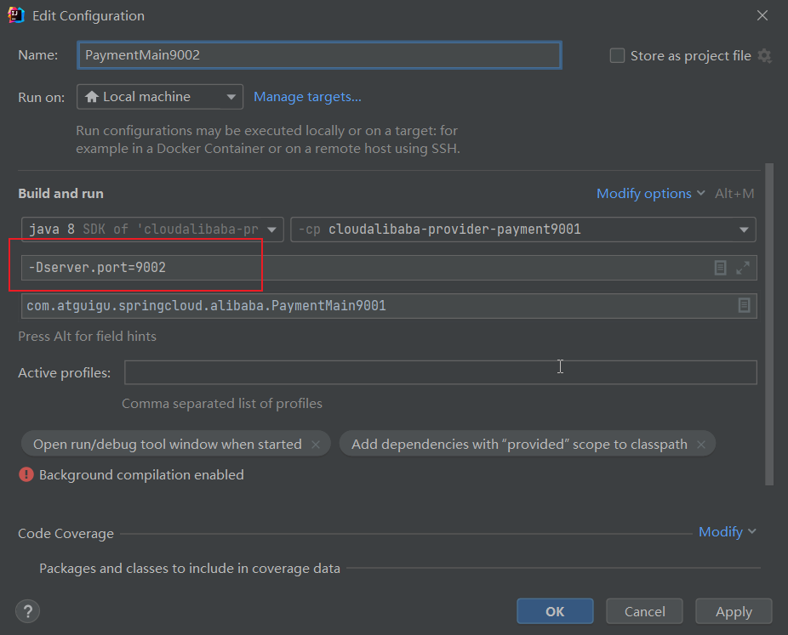This screenshot has width=788, height=635.
Task: Open the Modify options menu
Action: tap(650, 194)
